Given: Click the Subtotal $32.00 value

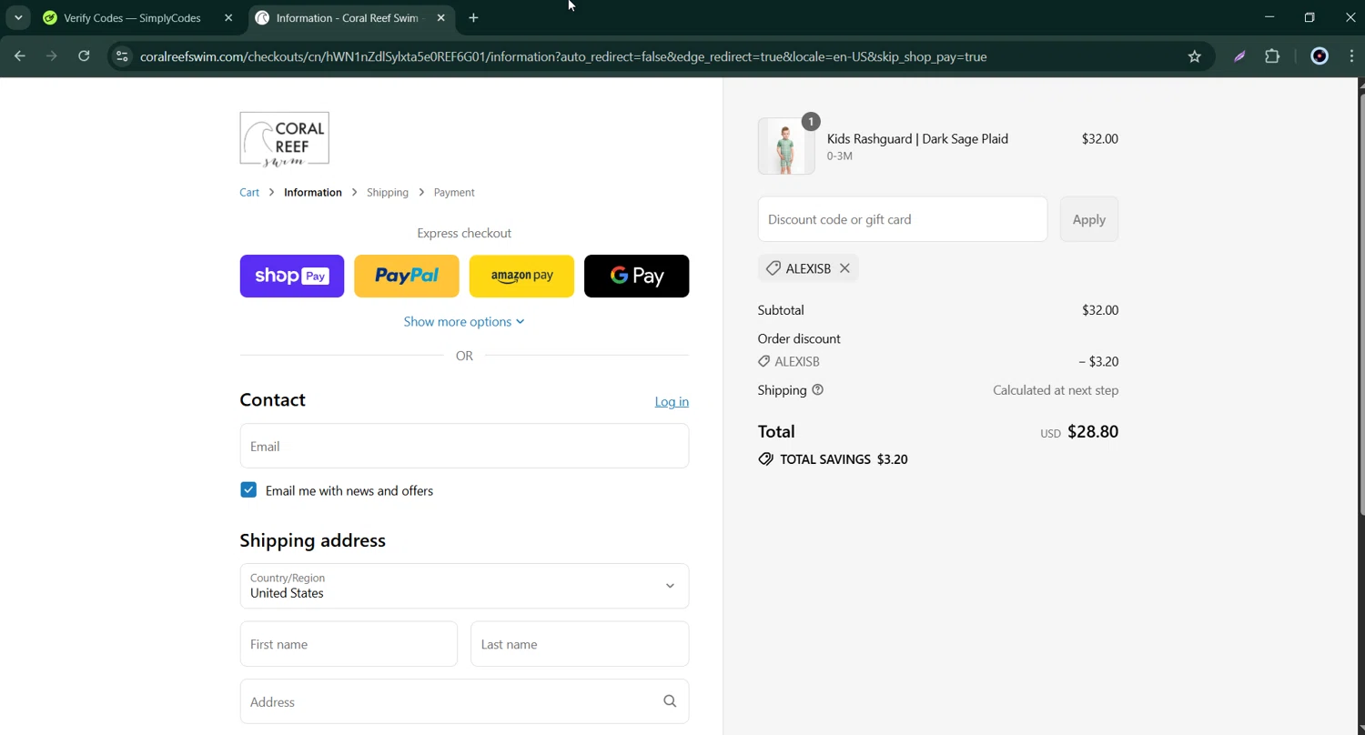Looking at the screenshot, I should [x=1100, y=310].
